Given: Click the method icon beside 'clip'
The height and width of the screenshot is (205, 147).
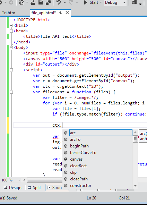Looking at the screenshot, I should pyautogui.click(x=66, y=172).
